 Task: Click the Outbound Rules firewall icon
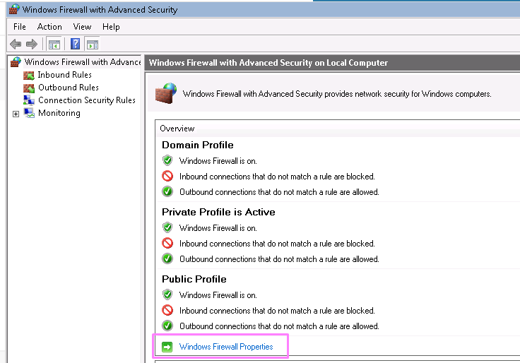(x=29, y=88)
